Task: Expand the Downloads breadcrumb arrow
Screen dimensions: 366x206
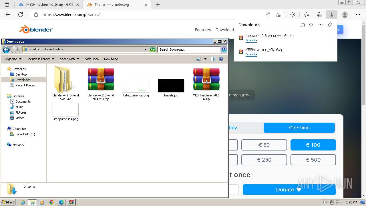Action: (x=63, y=49)
